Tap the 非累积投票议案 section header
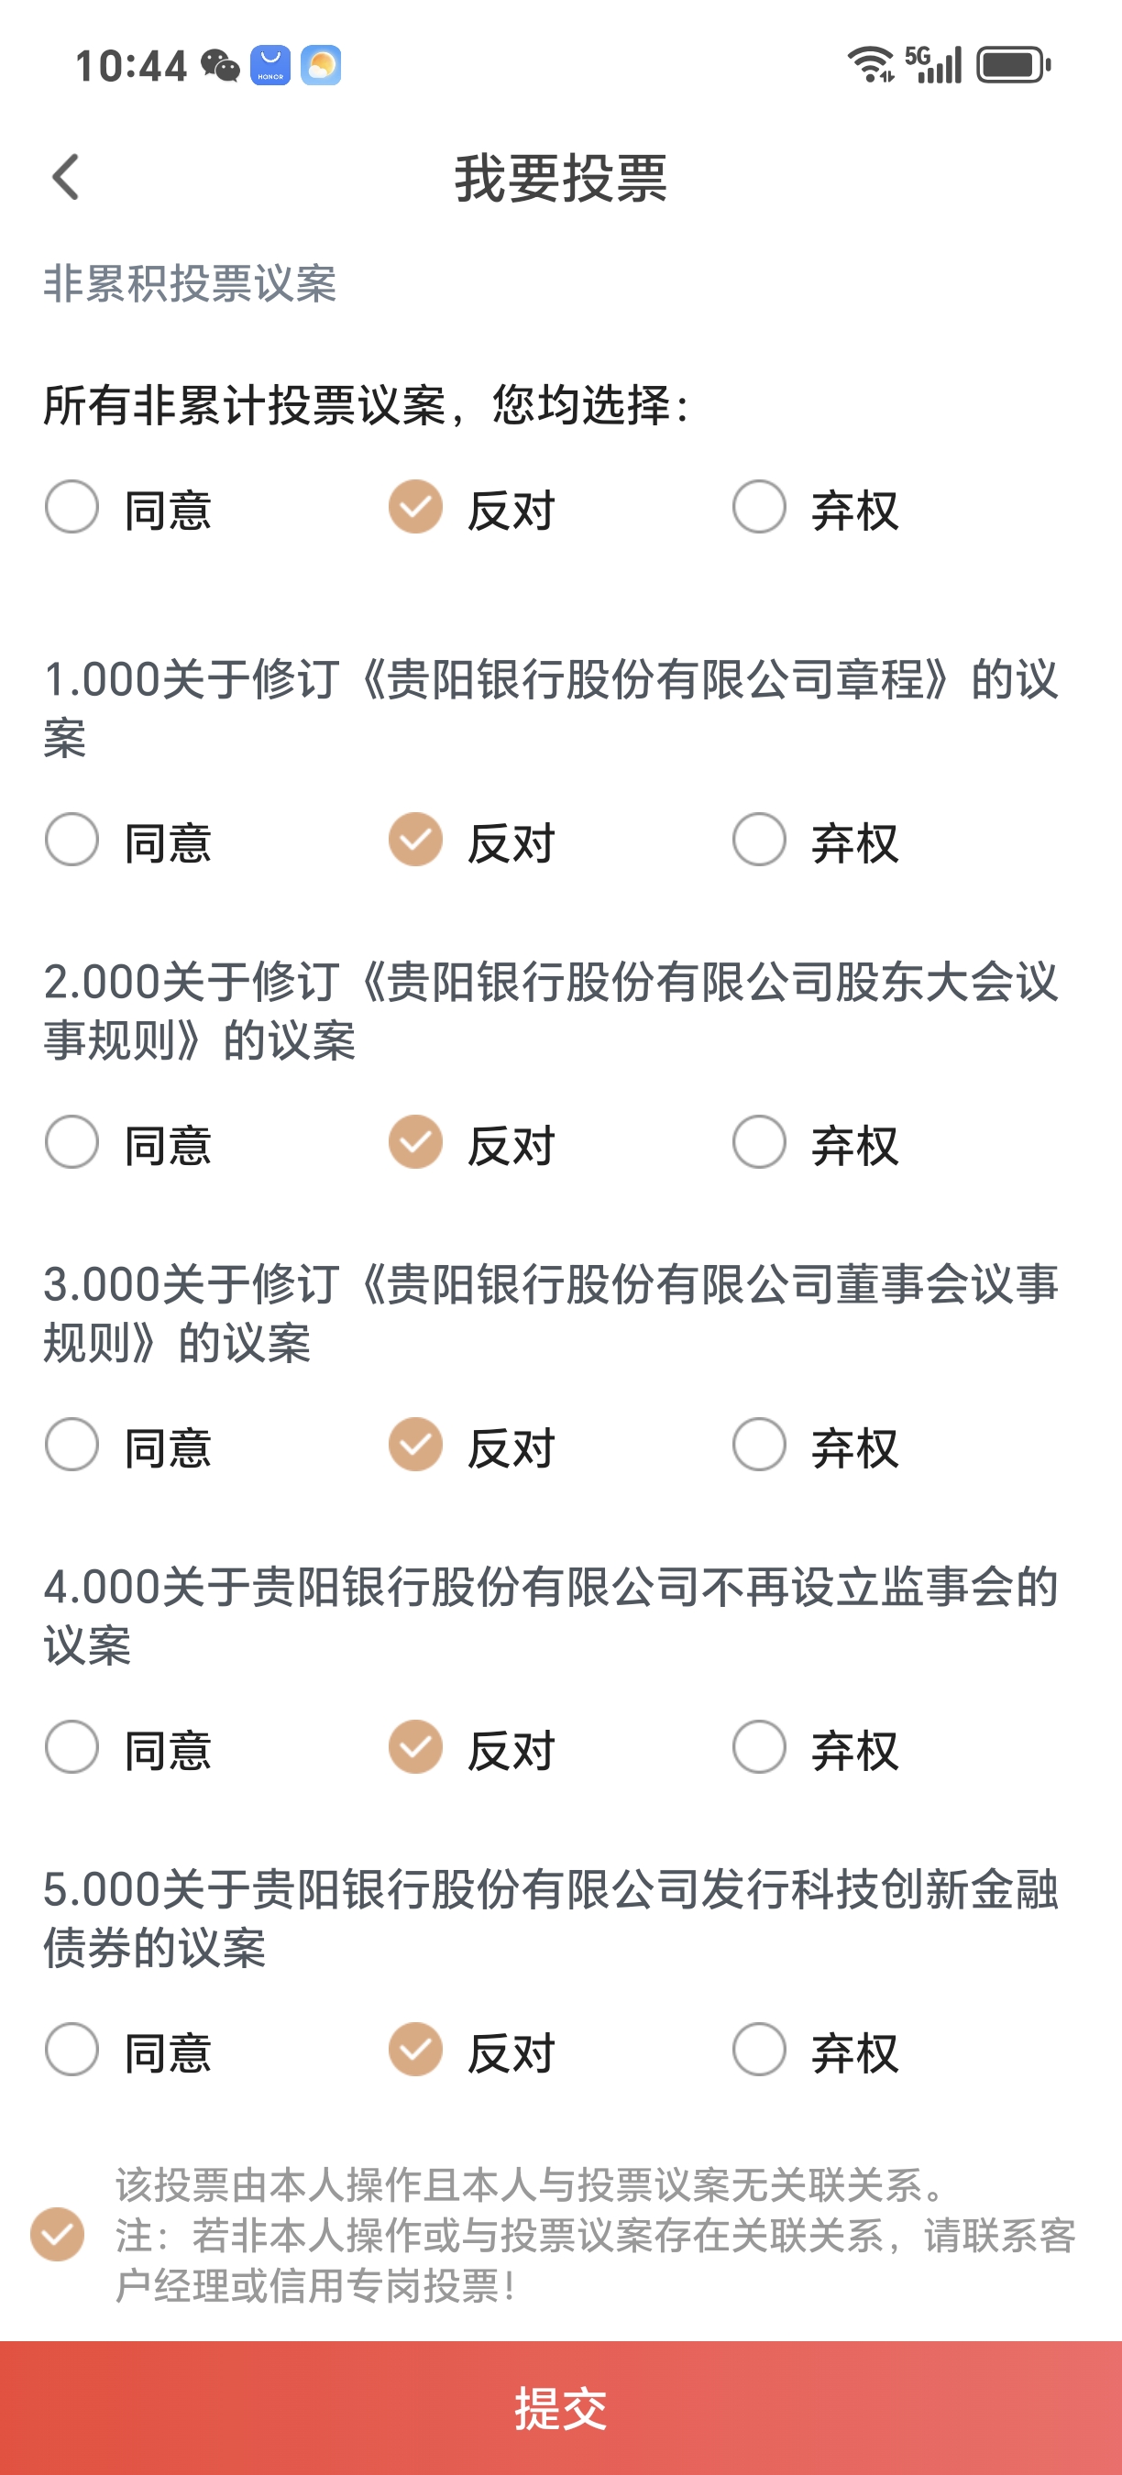The height and width of the screenshot is (2475, 1122). [x=190, y=284]
